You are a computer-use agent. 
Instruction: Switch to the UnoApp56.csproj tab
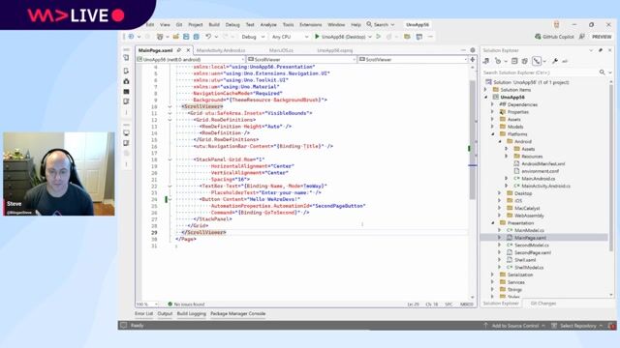(x=335, y=50)
